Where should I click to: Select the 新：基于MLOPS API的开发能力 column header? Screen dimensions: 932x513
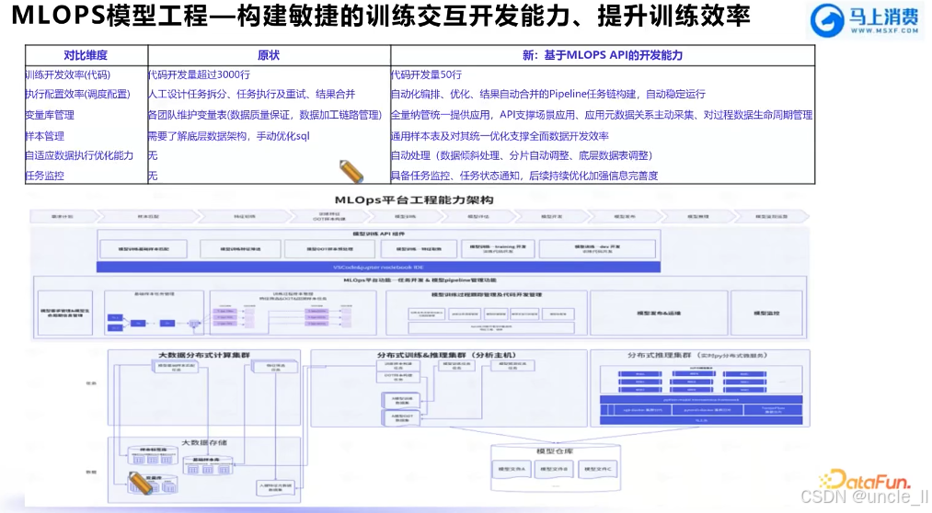pyautogui.click(x=603, y=55)
